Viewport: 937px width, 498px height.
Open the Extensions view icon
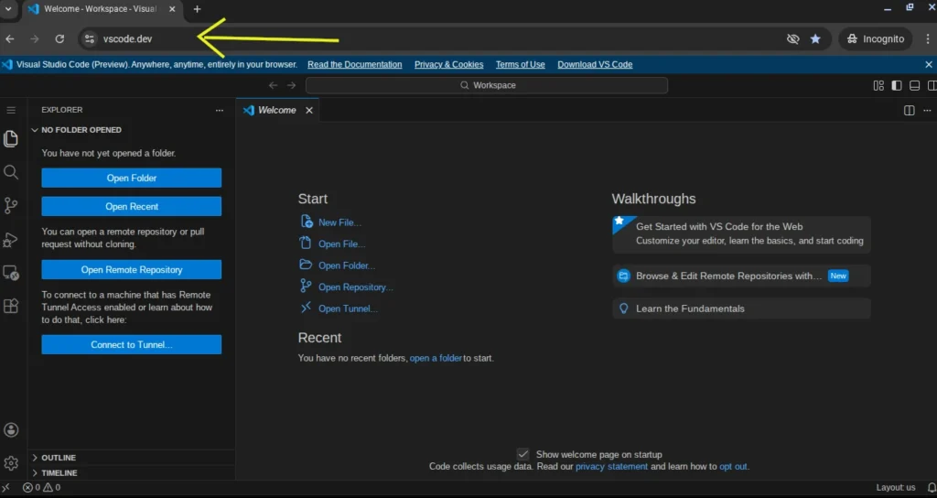(11, 307)
